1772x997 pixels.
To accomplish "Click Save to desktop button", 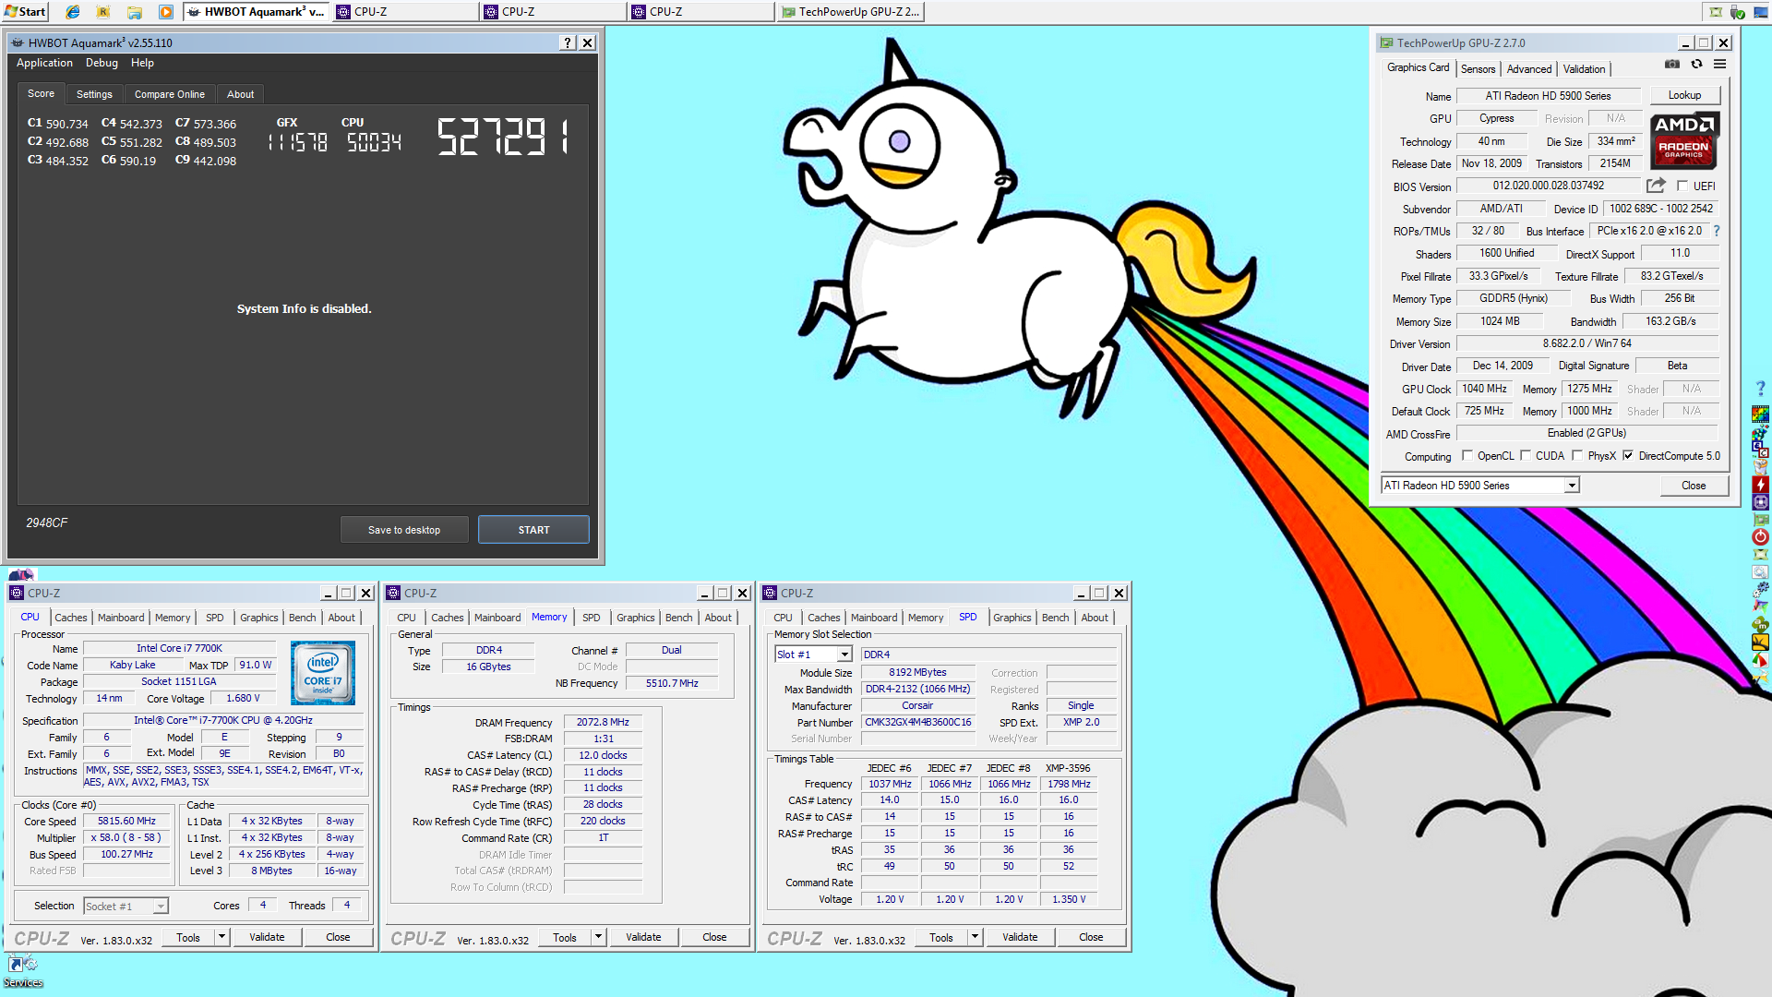I will click(404, 530).
